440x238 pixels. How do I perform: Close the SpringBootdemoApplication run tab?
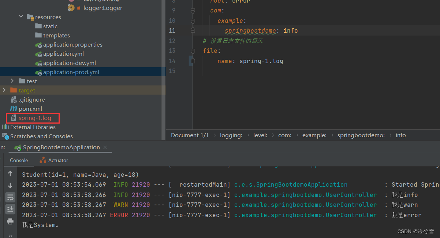[x=105, y=147]
